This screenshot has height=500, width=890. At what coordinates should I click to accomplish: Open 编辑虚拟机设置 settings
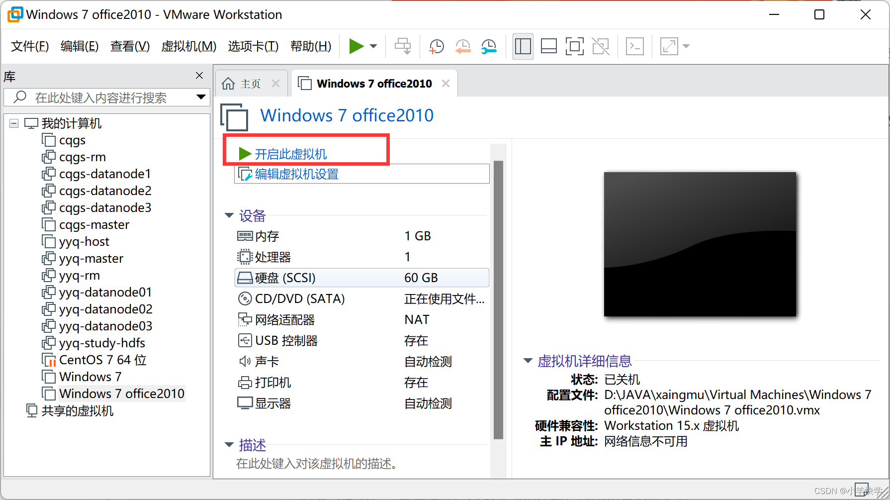[297, 174]
